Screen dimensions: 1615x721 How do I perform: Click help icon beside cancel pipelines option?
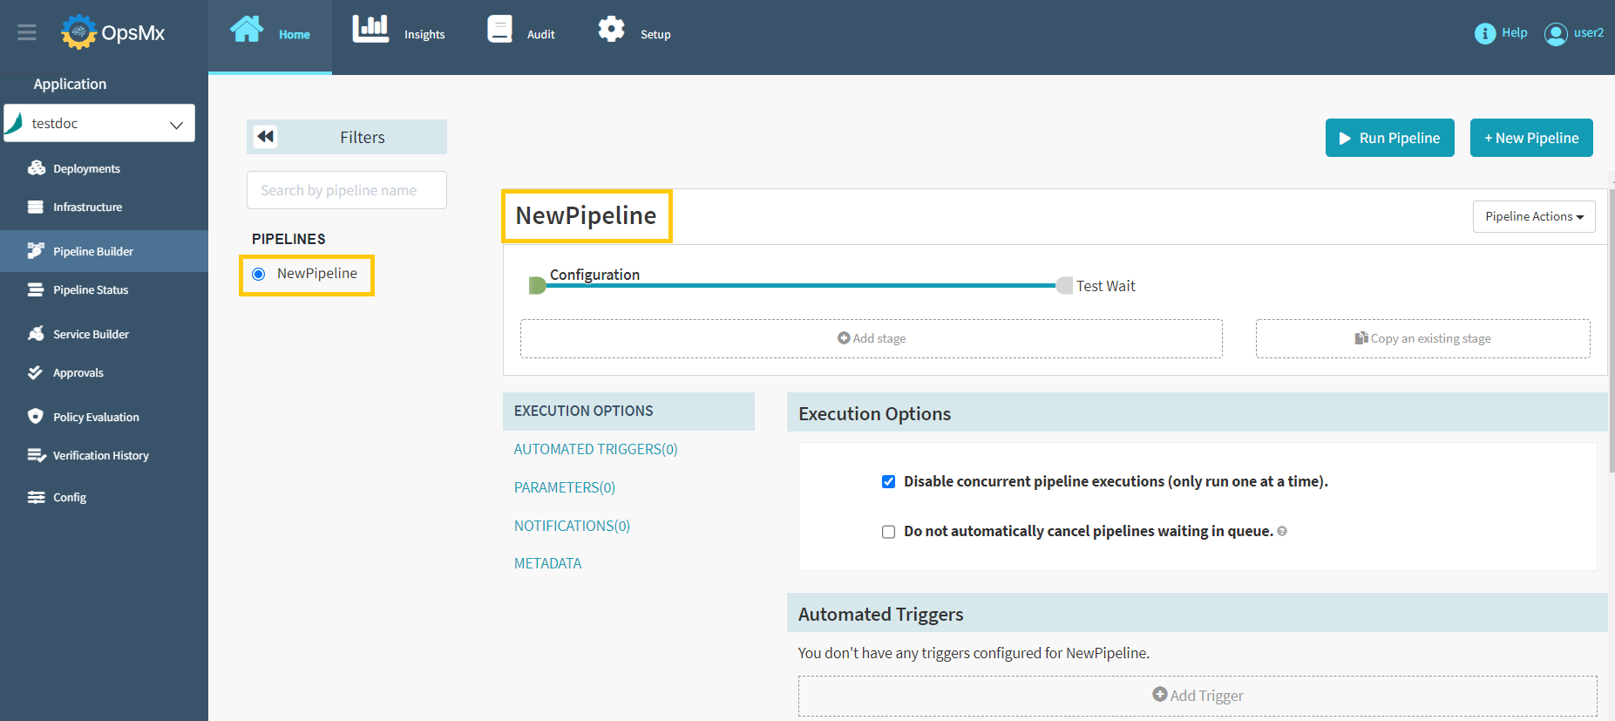[x=1282, y=532]
